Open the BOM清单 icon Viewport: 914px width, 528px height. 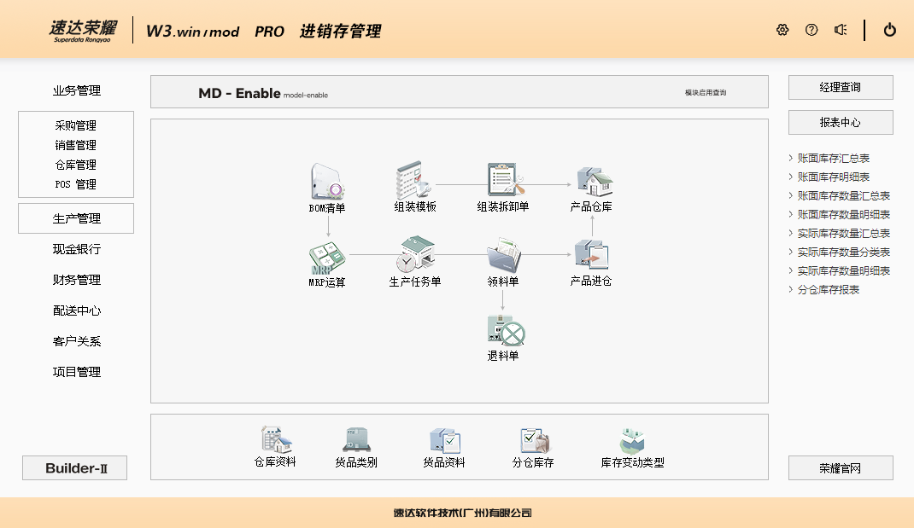327,182
